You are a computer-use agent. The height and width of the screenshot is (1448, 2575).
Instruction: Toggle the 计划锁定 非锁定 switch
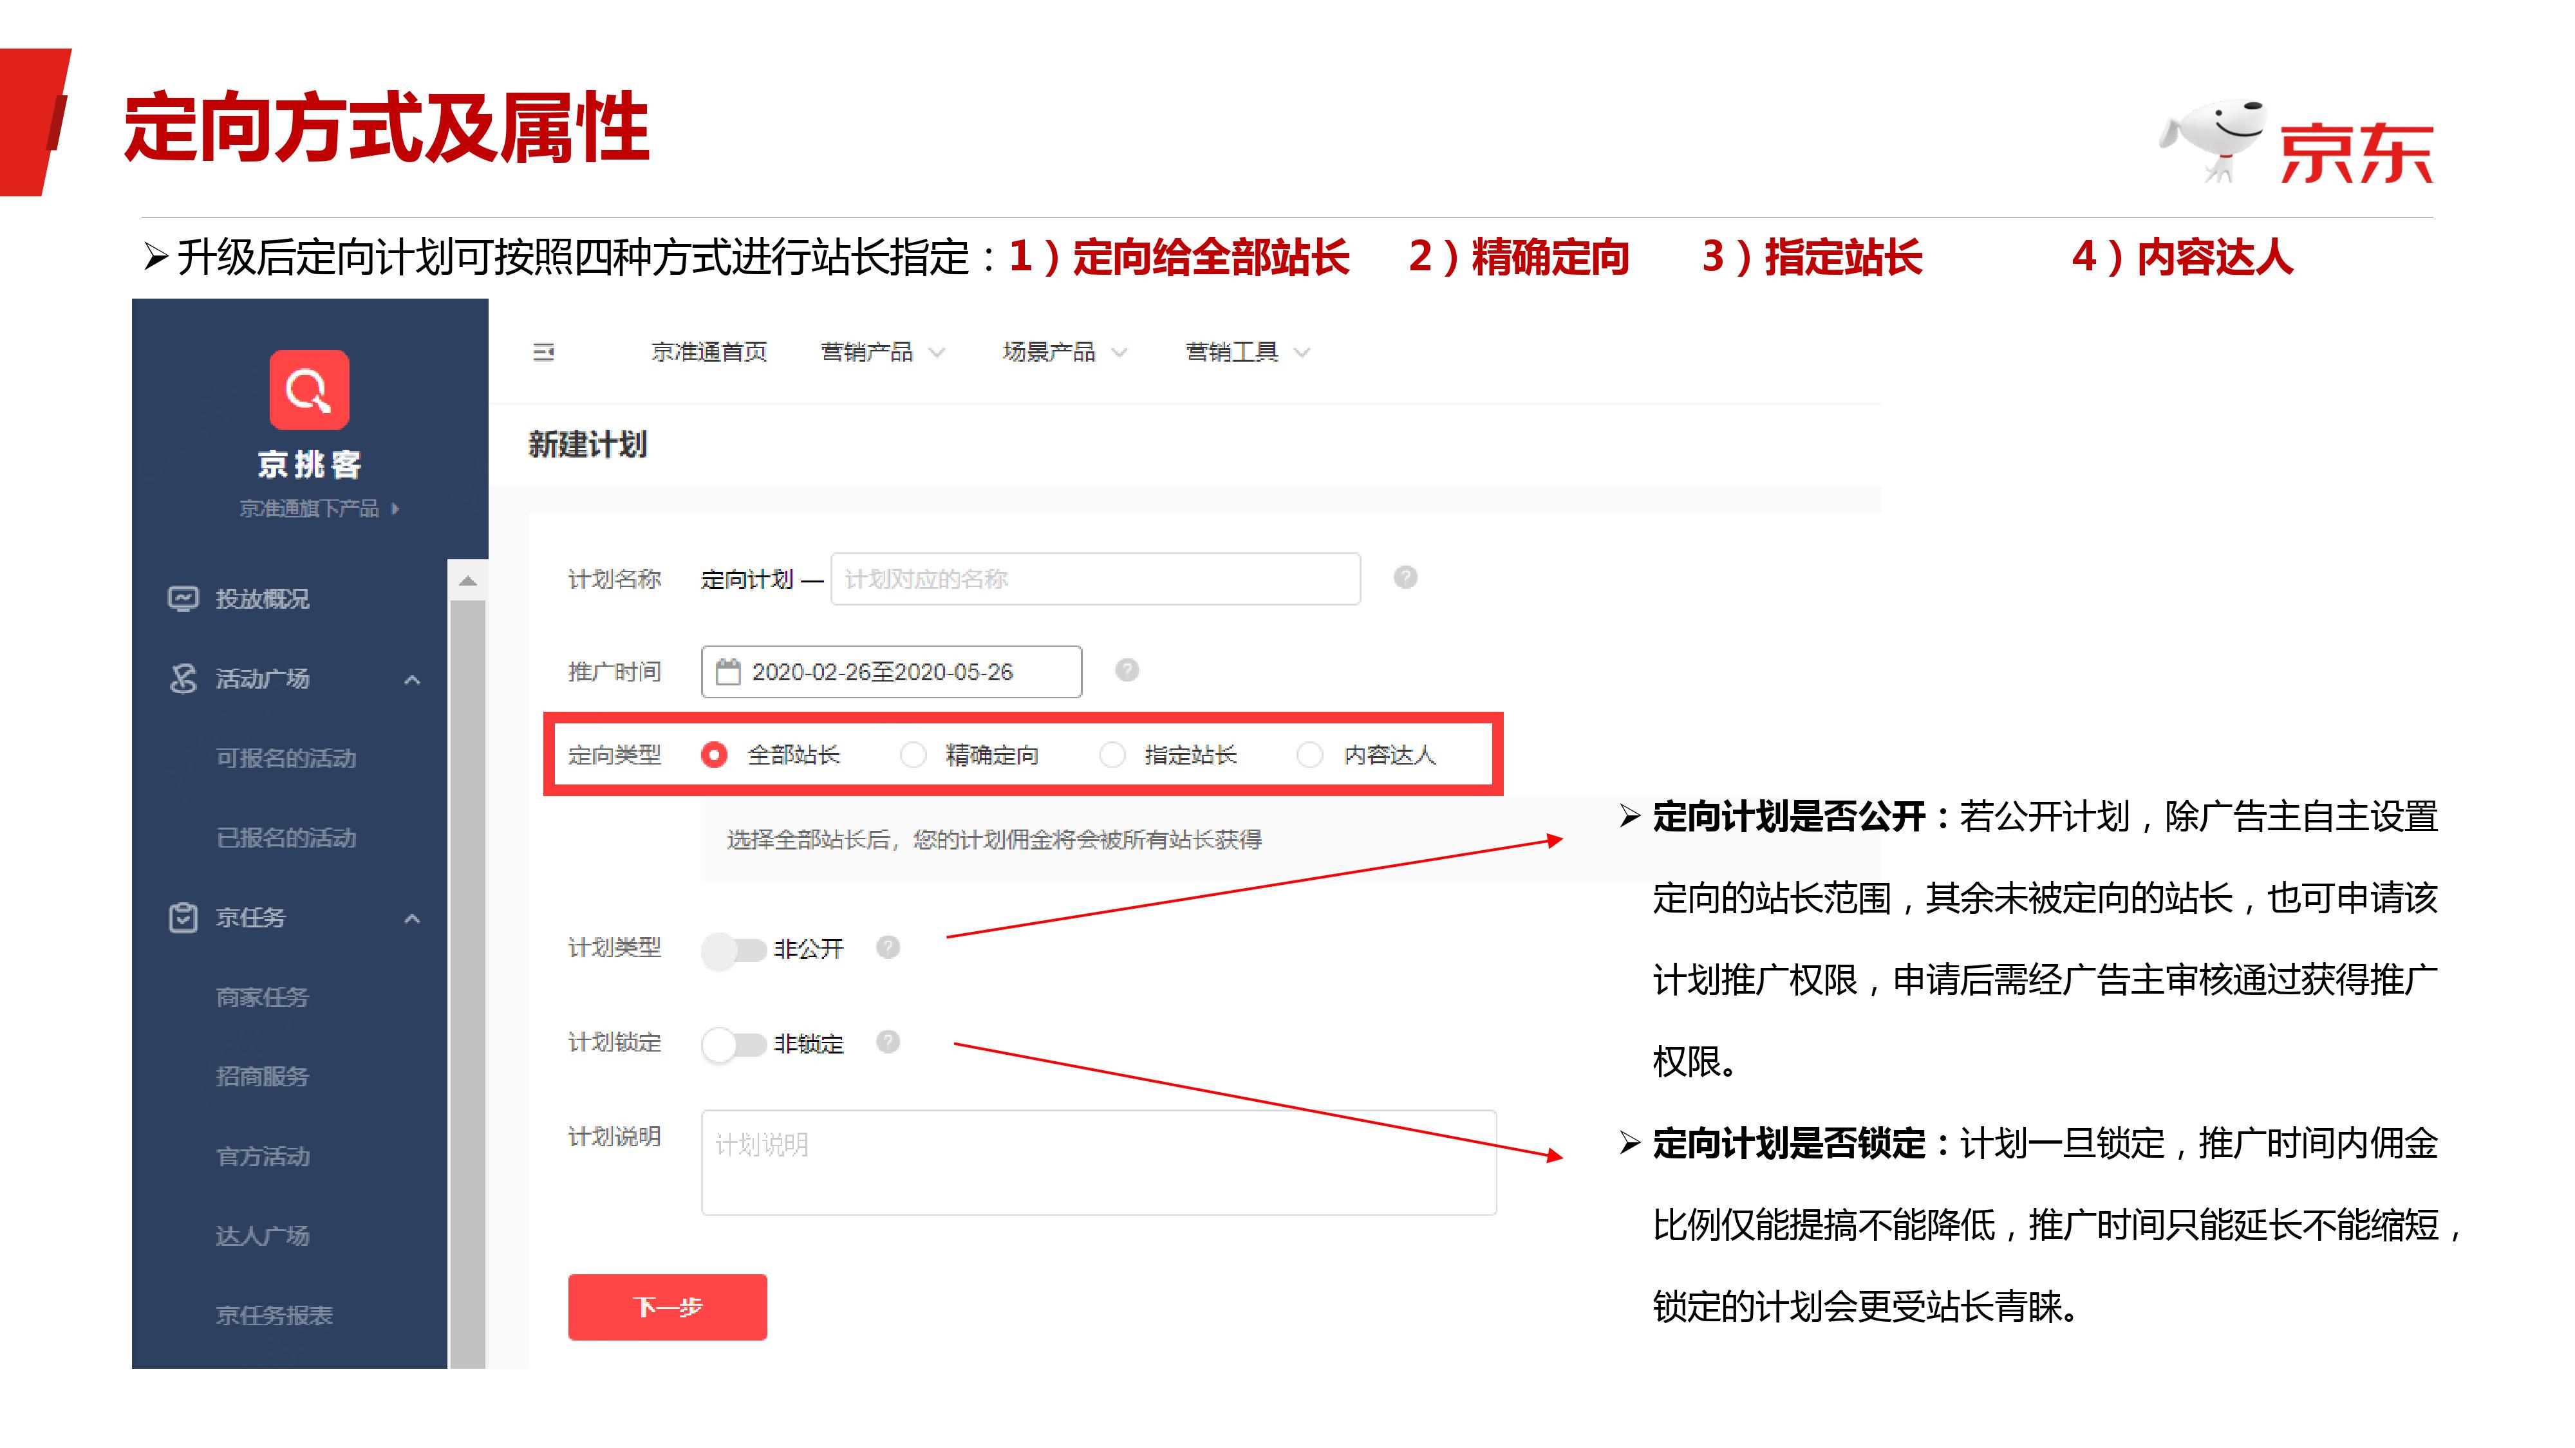click(734, 1044)
